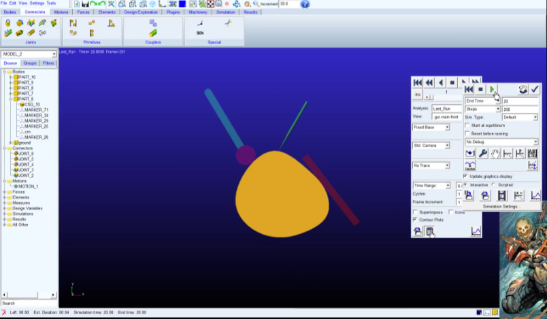The image size is (547, 319).
Task: Open plotting icon in animation panel bottom-right
Action: tap(476, 232)
